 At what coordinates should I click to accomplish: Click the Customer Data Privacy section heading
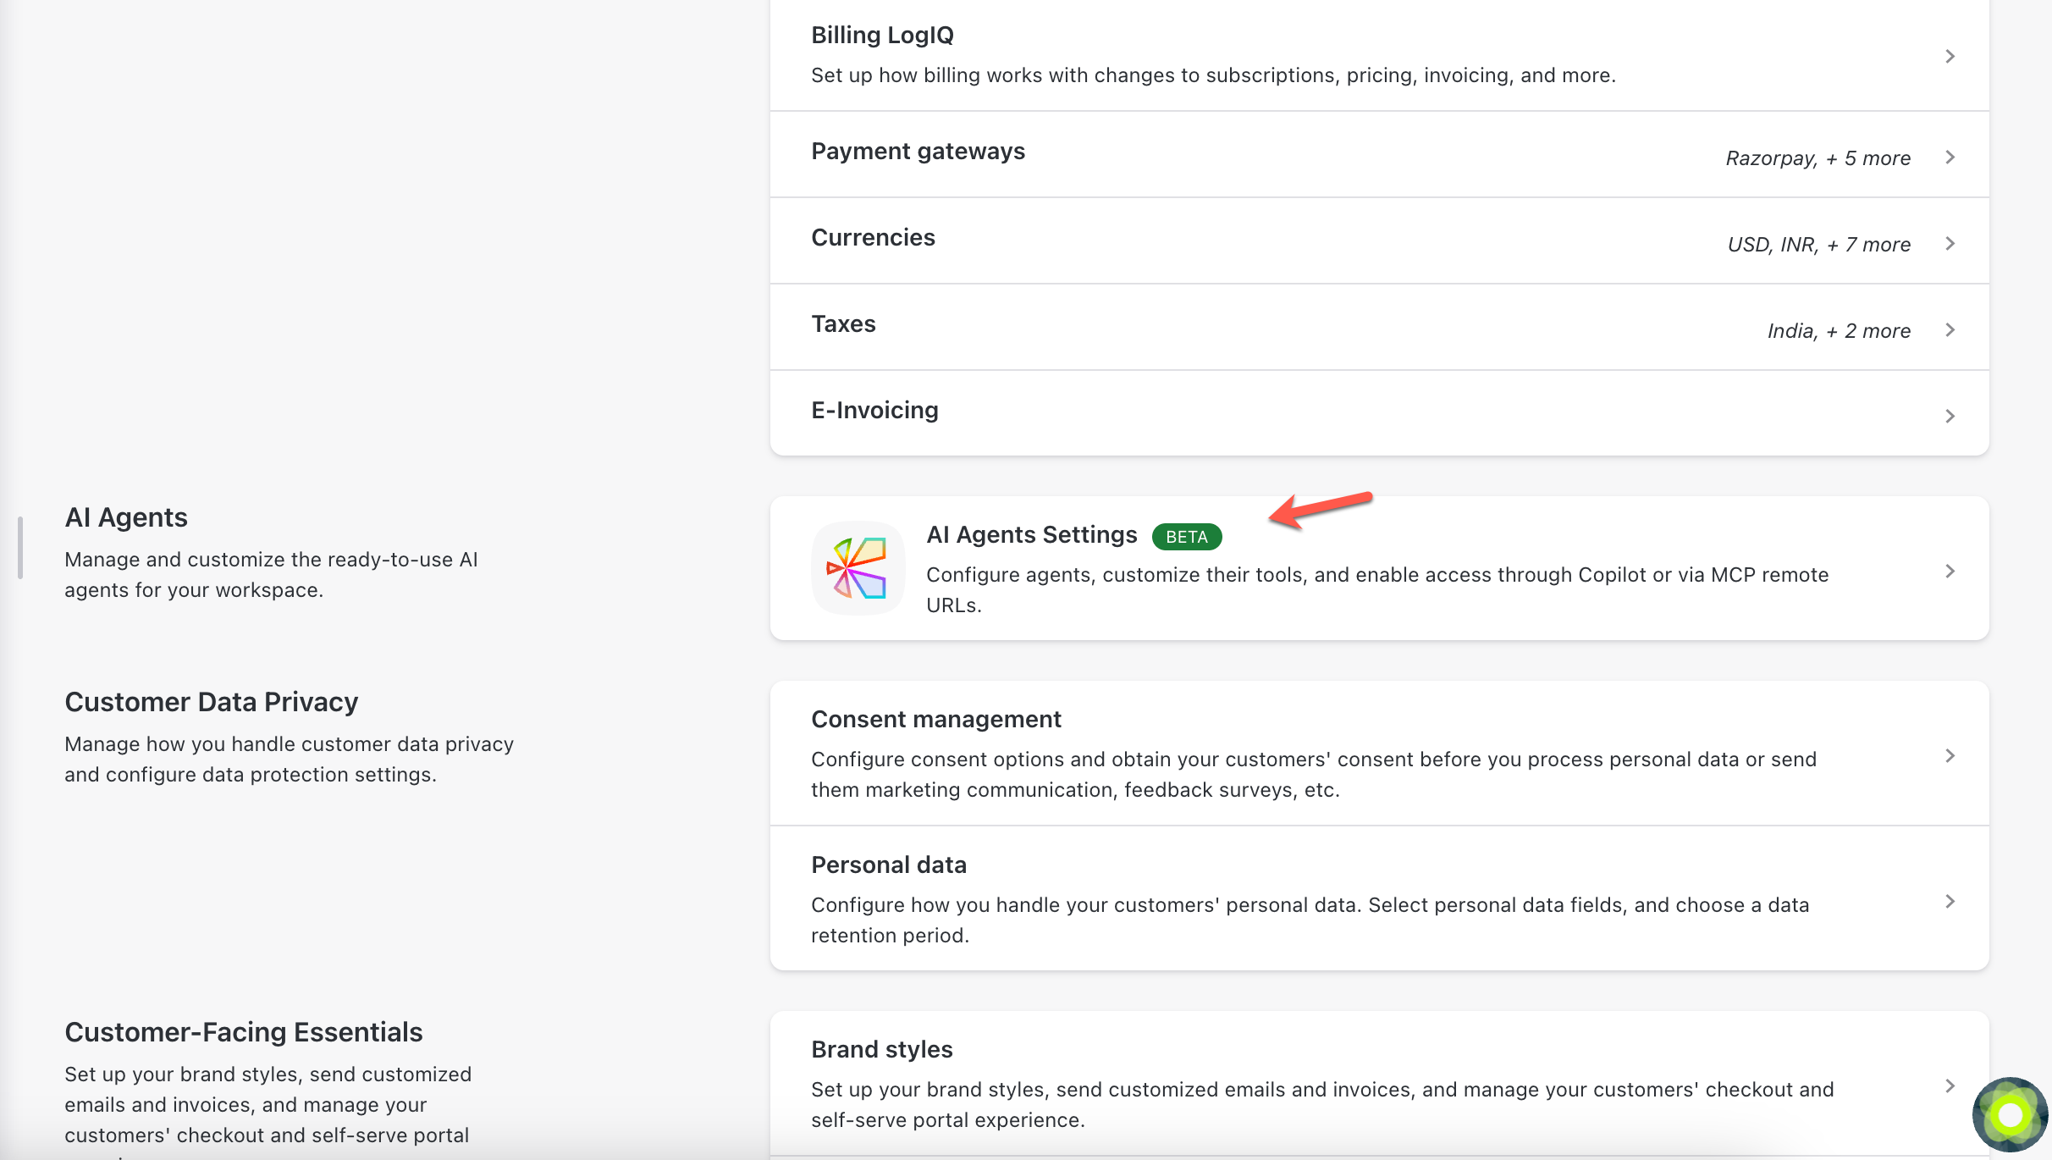[x=211, y=701]
